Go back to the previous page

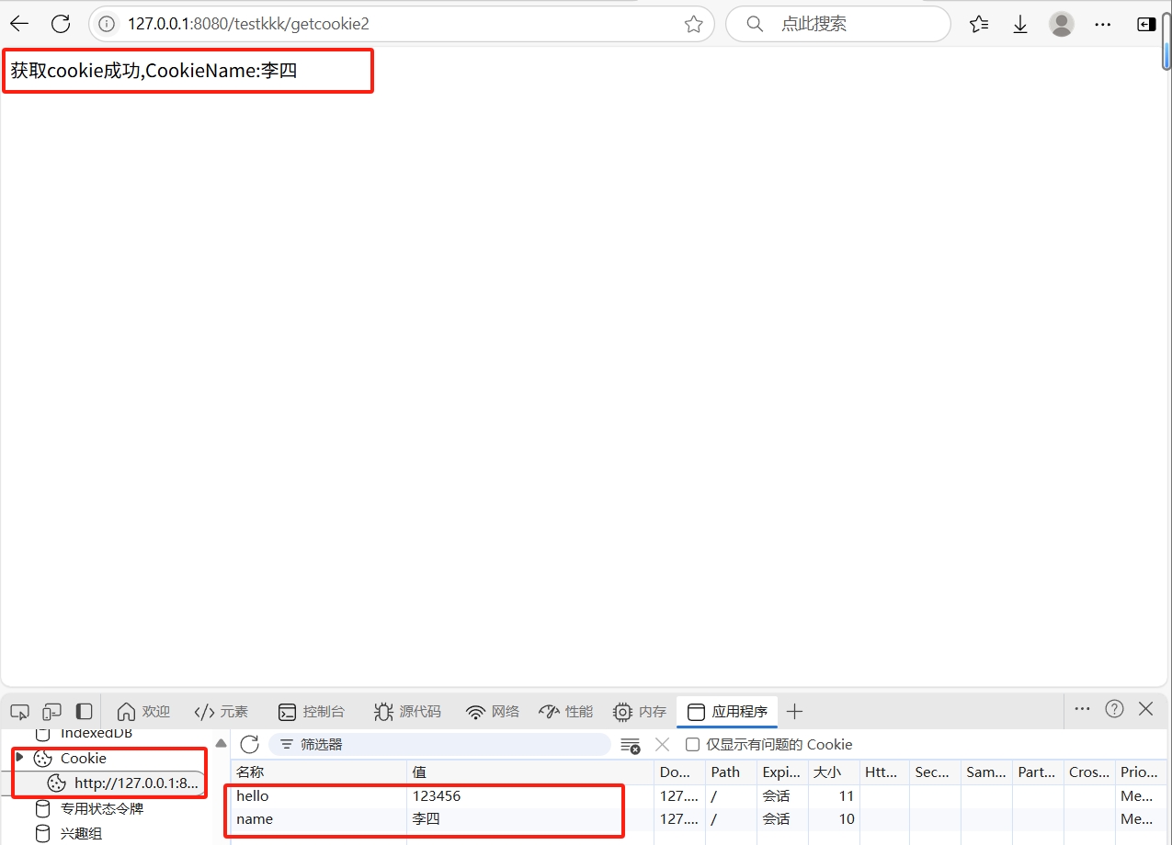point(19,24)
